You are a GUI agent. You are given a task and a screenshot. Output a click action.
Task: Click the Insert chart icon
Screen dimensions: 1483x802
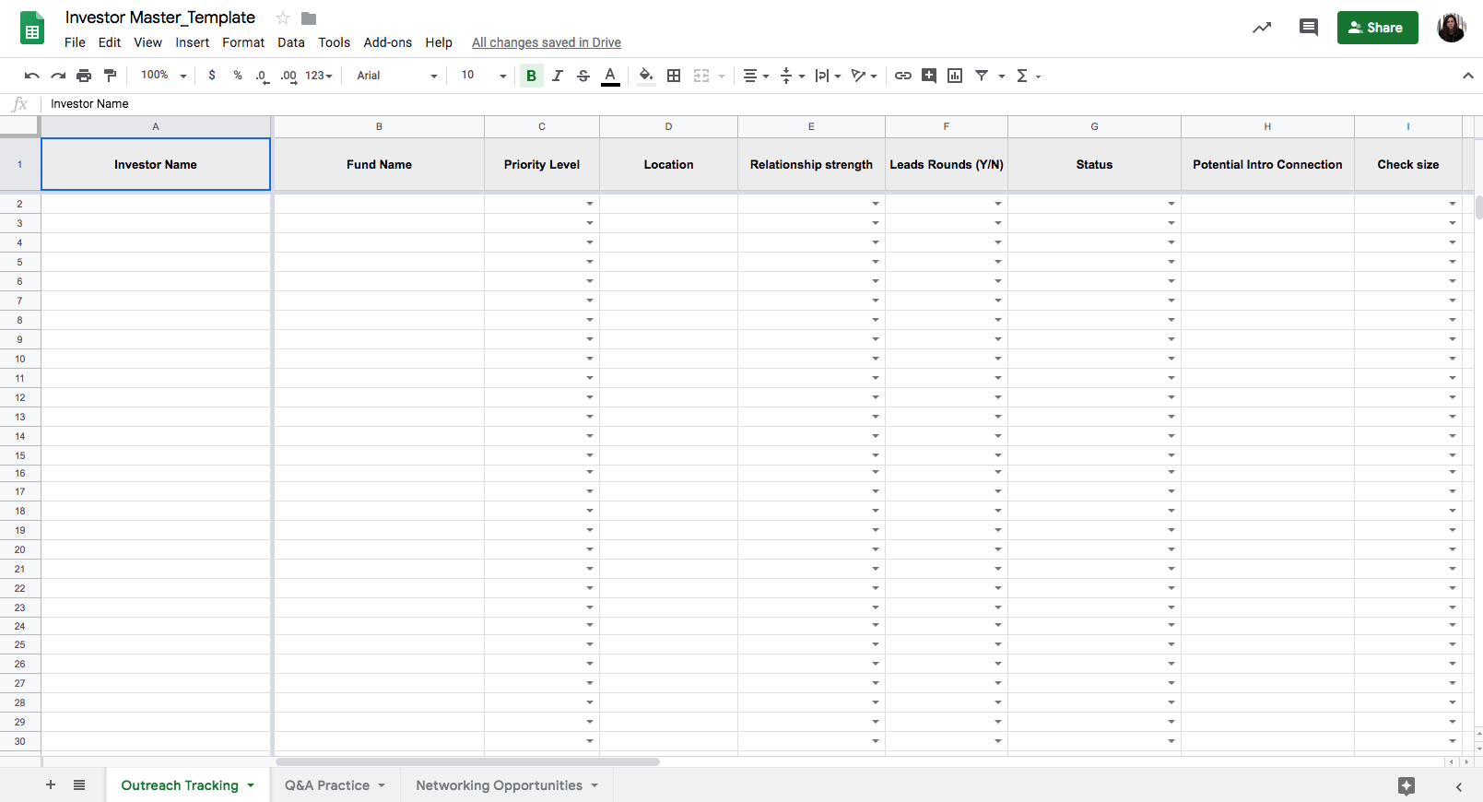click(x=955, y=76)
